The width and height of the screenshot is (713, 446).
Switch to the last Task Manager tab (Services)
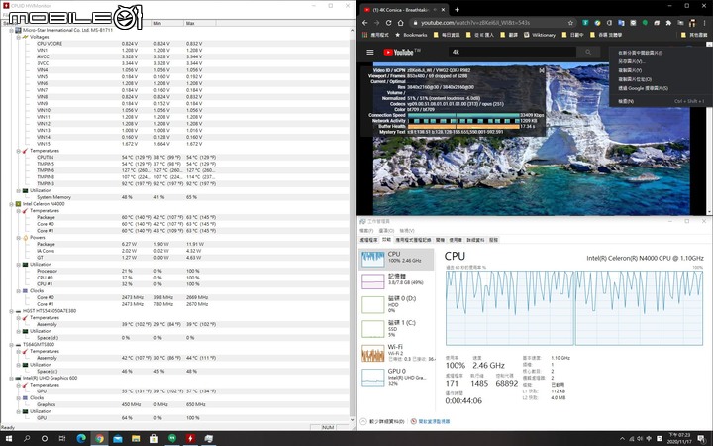(x=493, y=240)
